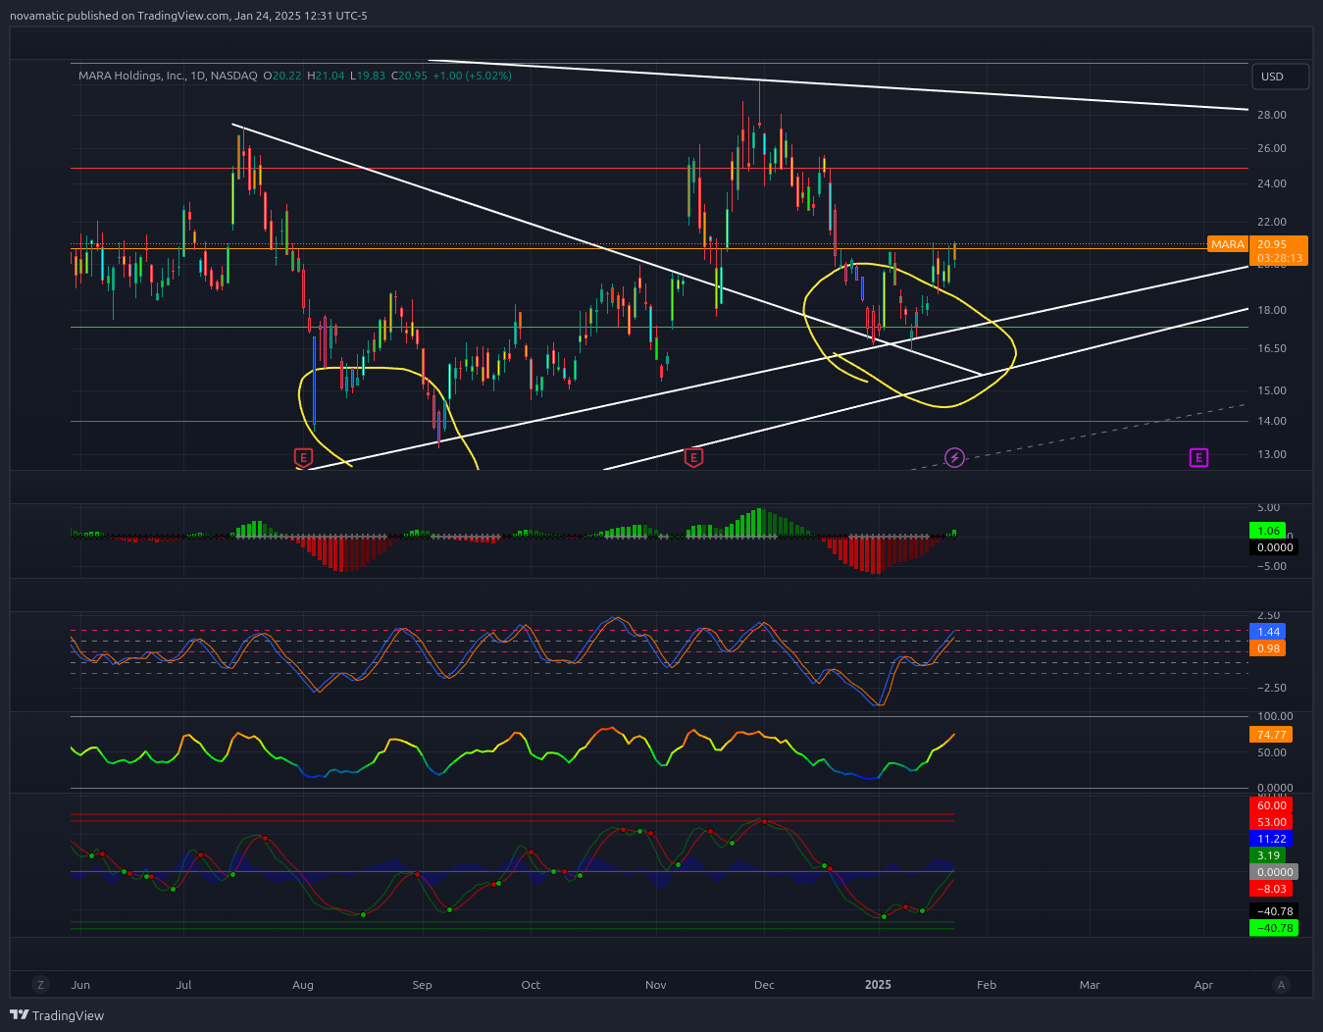This screenshot has height=1032, width=1323.
Task: Click the Aug label on time axis
Action: coord(303,985)
